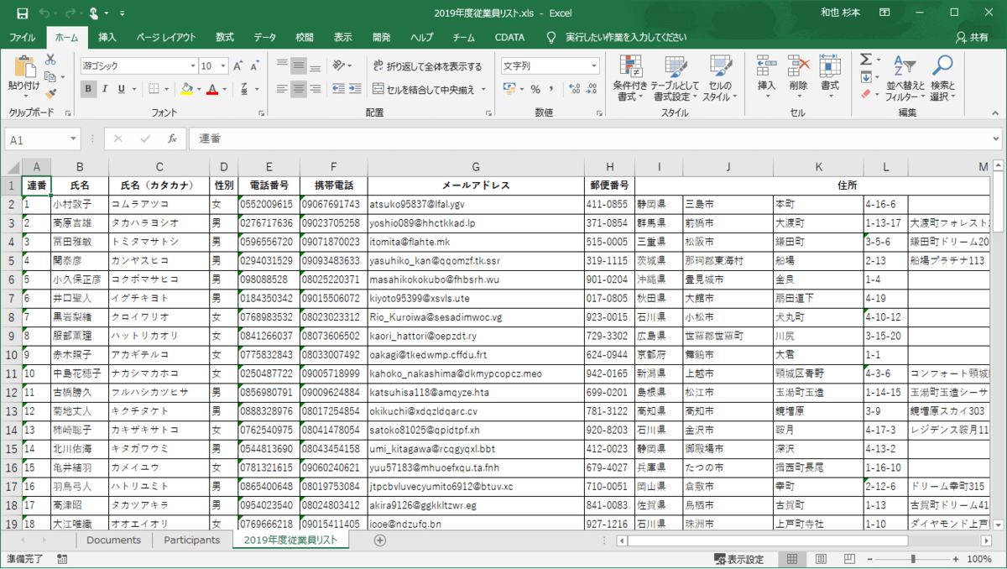
Task: Click 表示設定 in the status bar
Action: (738, 559)
